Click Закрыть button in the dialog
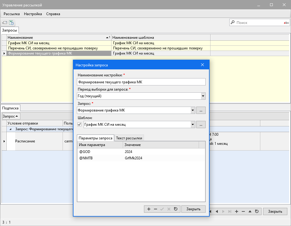Screen dimensions: 291x226 (x=193, y=209)
